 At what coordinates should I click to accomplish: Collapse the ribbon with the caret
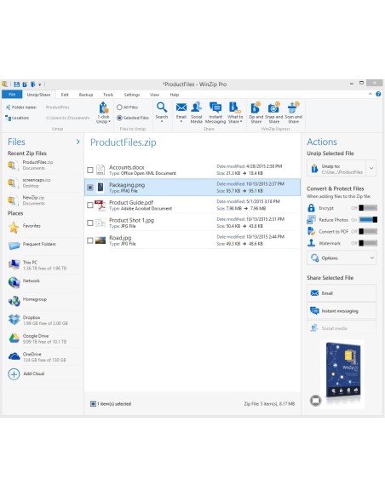(x=371, y=94)
